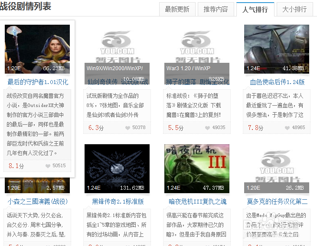Image resolution: width=317 pixels, height=246 pixels.
Task: Click the War3 1.20 / WinXP label
Action: [x=188, y=68]
